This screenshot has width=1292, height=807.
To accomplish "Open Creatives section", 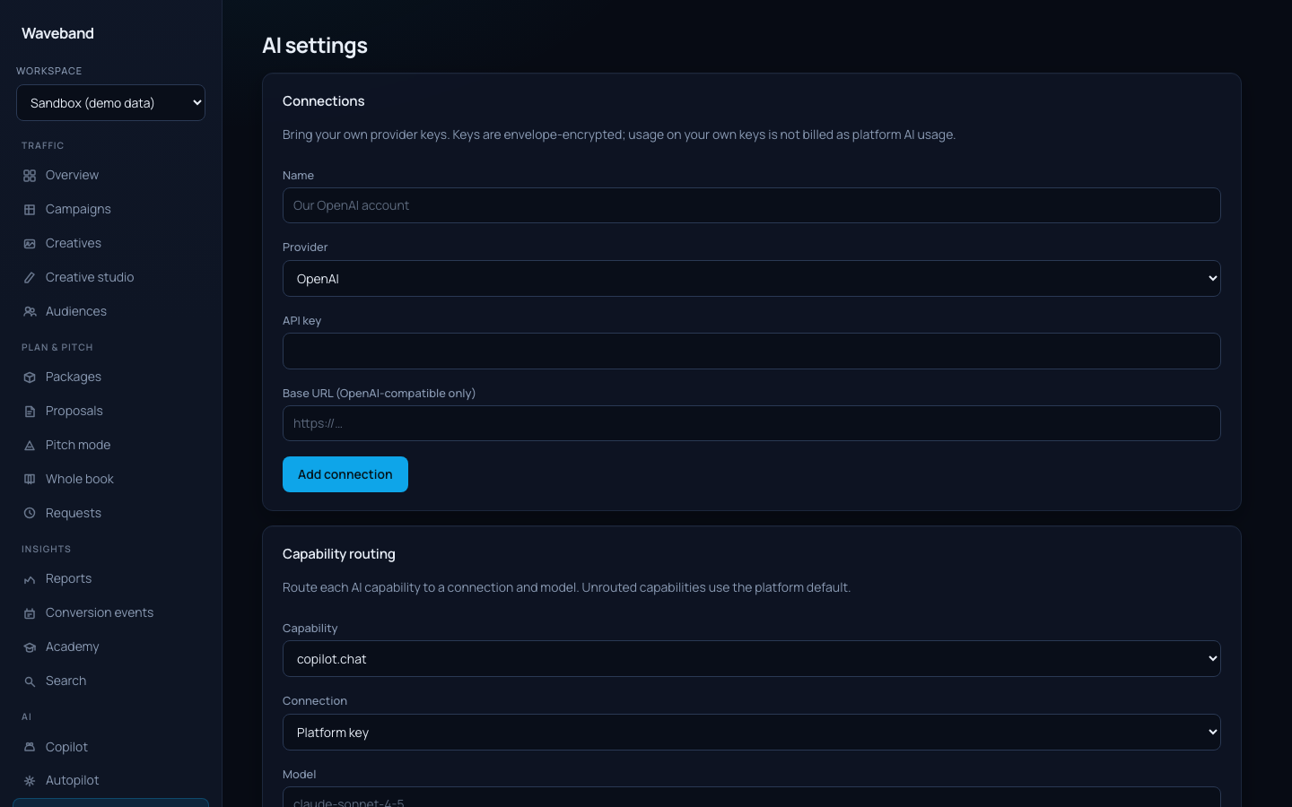I will point(110,243).
